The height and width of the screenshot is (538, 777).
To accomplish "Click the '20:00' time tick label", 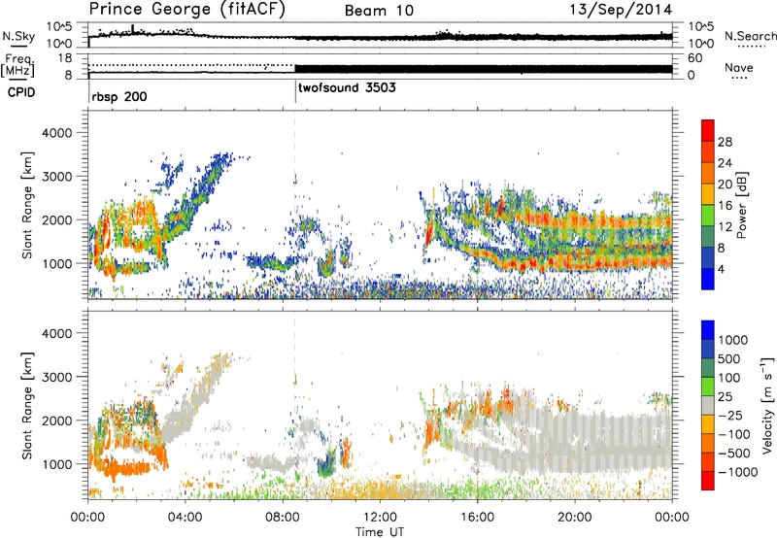I will (574, 518).
